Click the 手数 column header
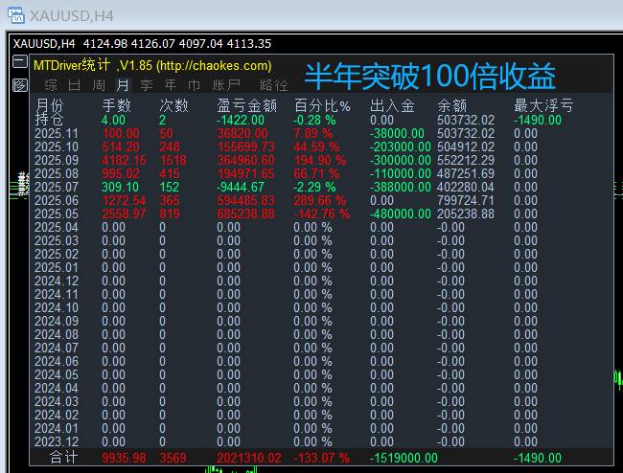The image size is (623, 473). (x=116, y=106)
